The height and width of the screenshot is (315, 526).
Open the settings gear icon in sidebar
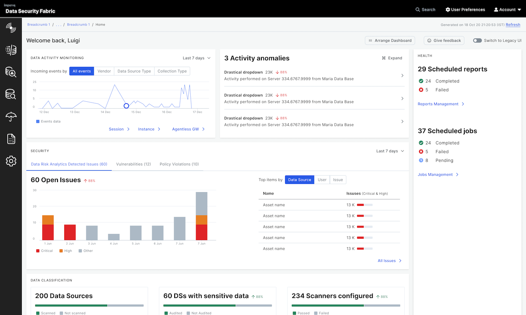pyautogui.click(x=11, y=161)
